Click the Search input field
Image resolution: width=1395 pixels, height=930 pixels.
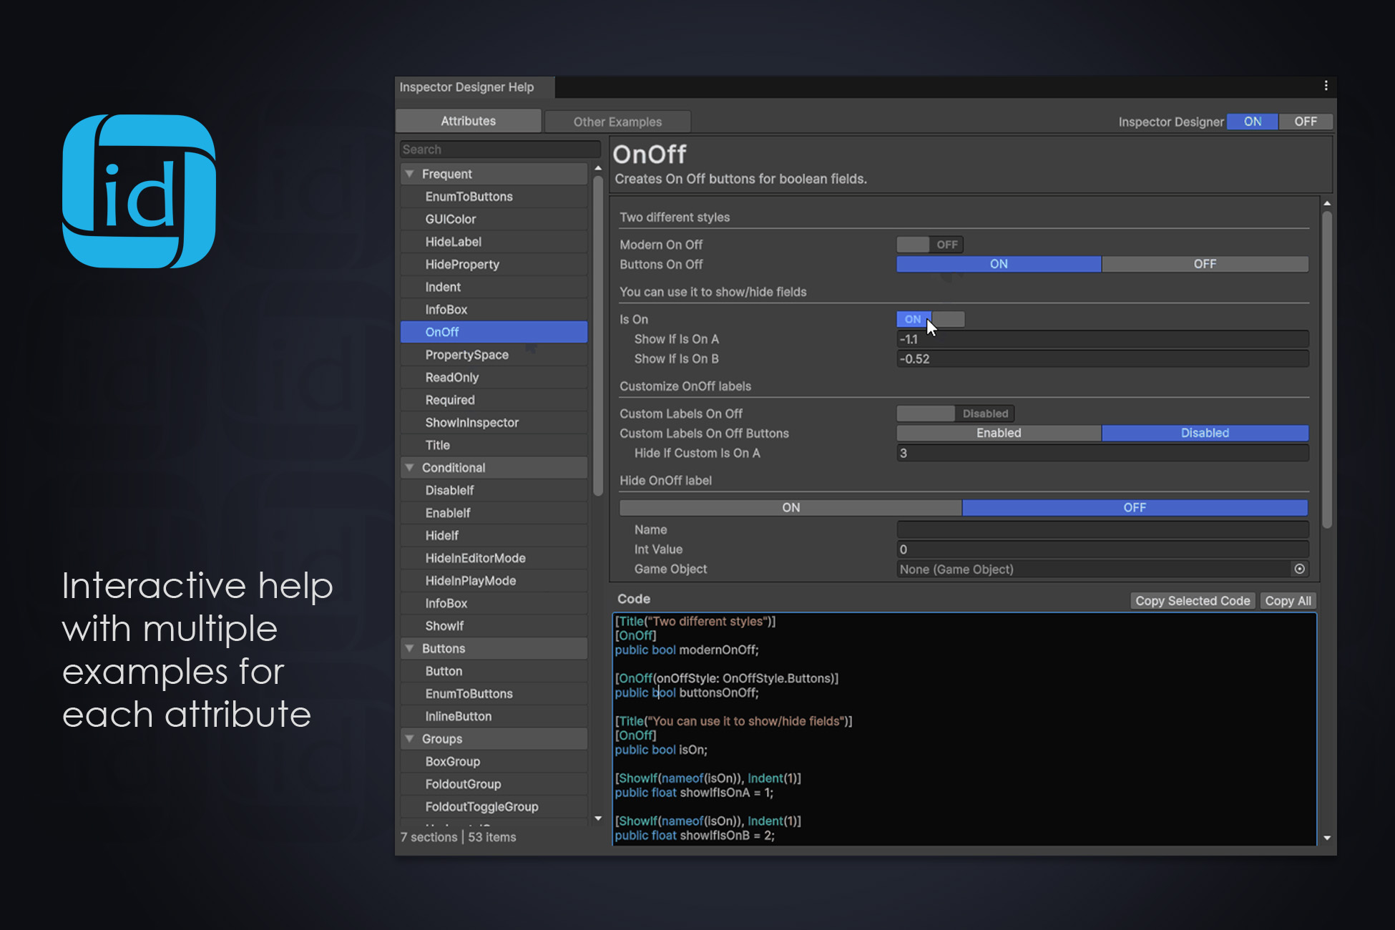pyautogui.click(x=499, y=150)
